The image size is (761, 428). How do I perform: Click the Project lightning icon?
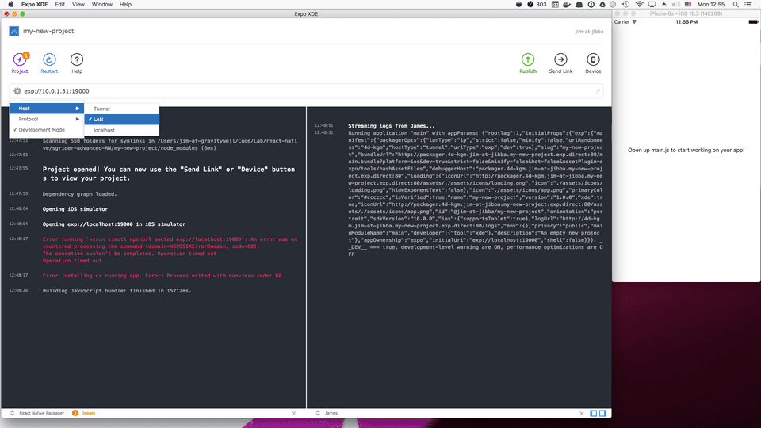20,60
